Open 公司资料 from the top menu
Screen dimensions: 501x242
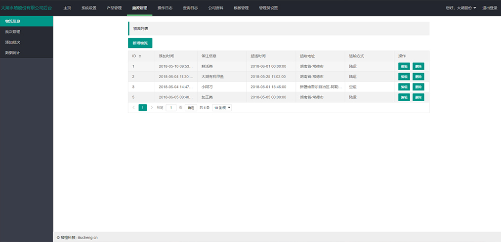[x=215, y=8]
